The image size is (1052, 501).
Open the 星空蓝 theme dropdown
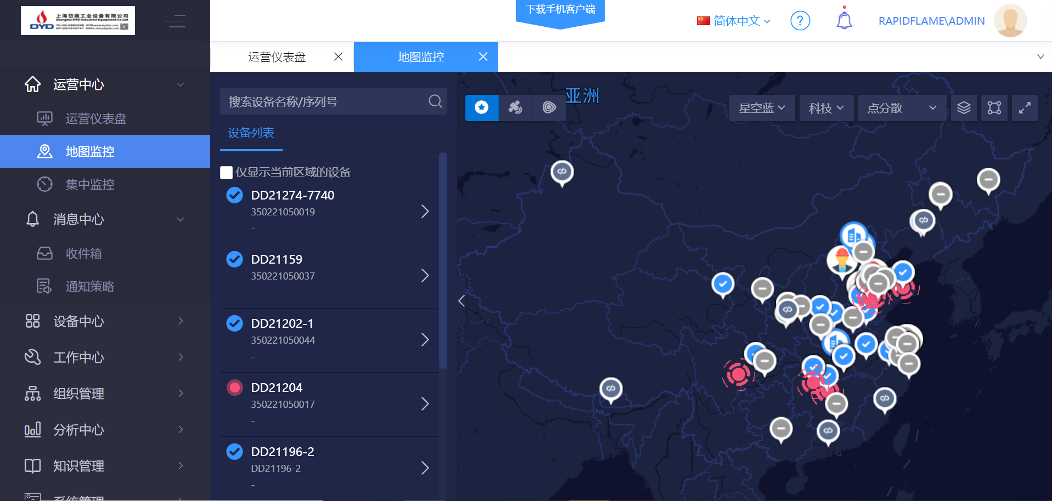pos(761,108)
